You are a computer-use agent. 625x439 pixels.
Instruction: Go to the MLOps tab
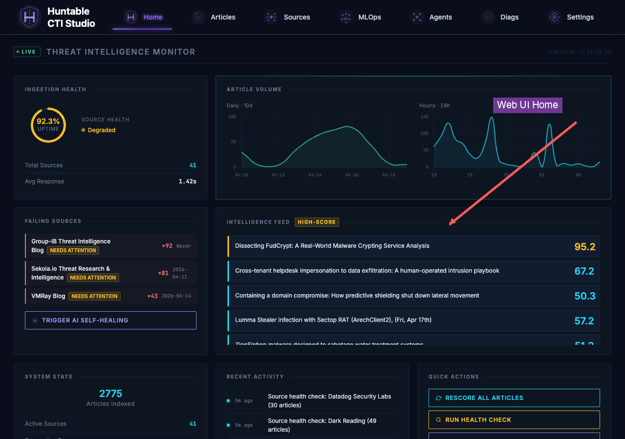360,17
